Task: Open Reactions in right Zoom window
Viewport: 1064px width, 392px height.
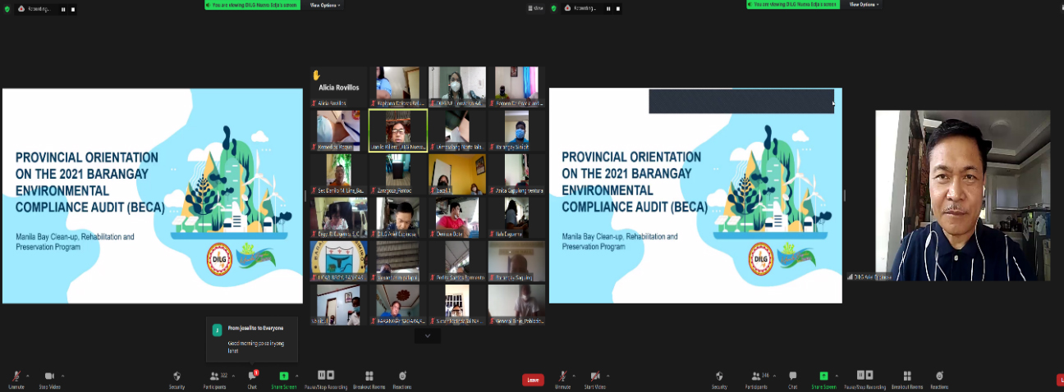Action: (x=939, y=378)
